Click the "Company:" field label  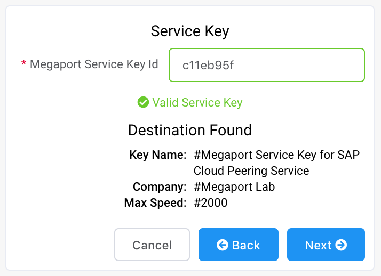click(x=160, y=187)
